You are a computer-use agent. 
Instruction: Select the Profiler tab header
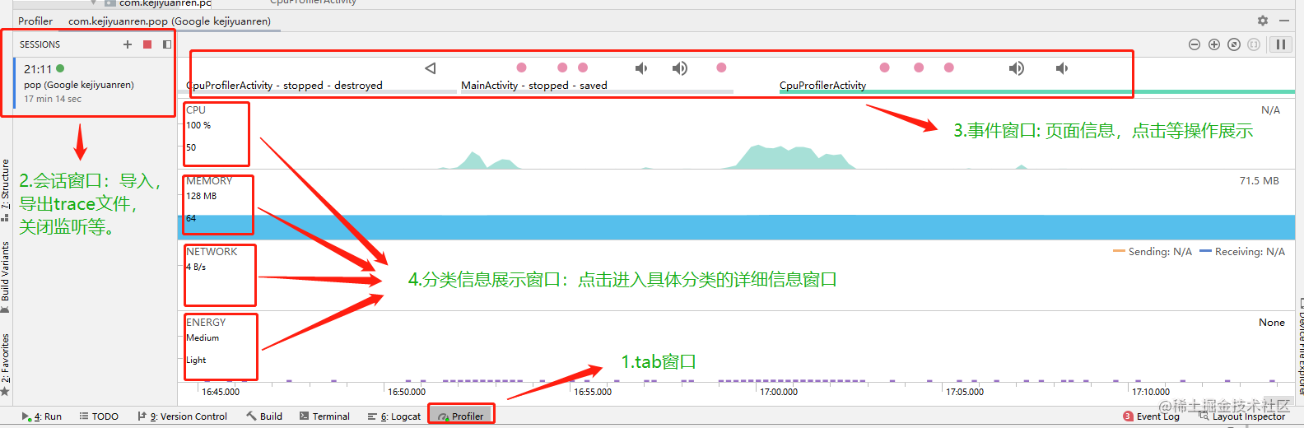tap(35, 21)
